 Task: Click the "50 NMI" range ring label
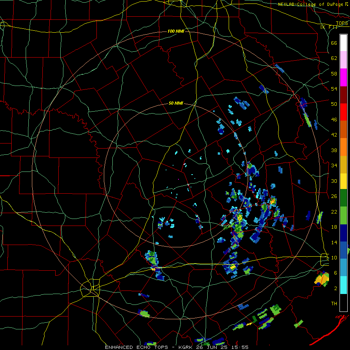[x=176, y=103]
